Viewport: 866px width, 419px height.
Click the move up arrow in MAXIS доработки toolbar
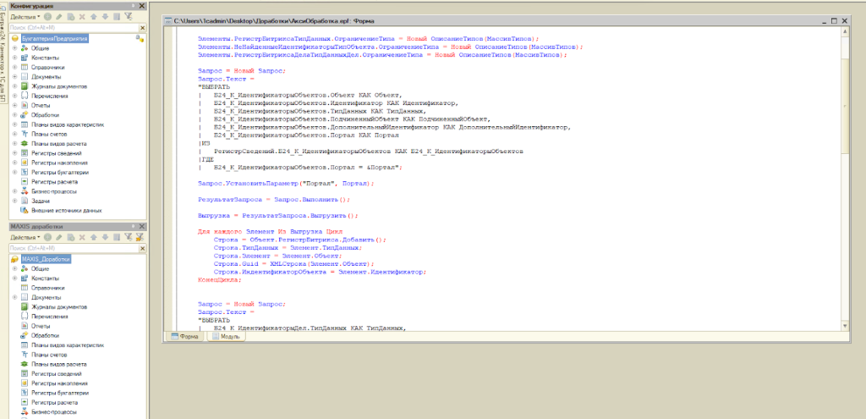tap(93, 238)
